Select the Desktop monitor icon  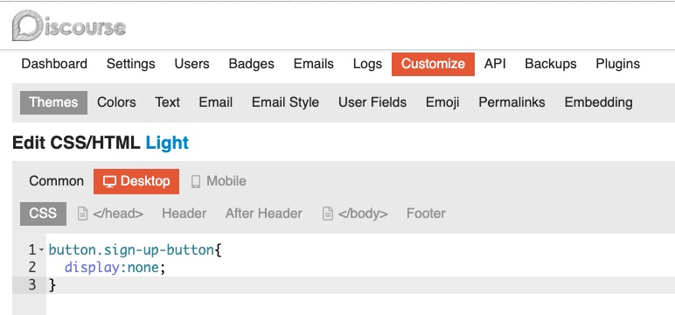(109, 181)
